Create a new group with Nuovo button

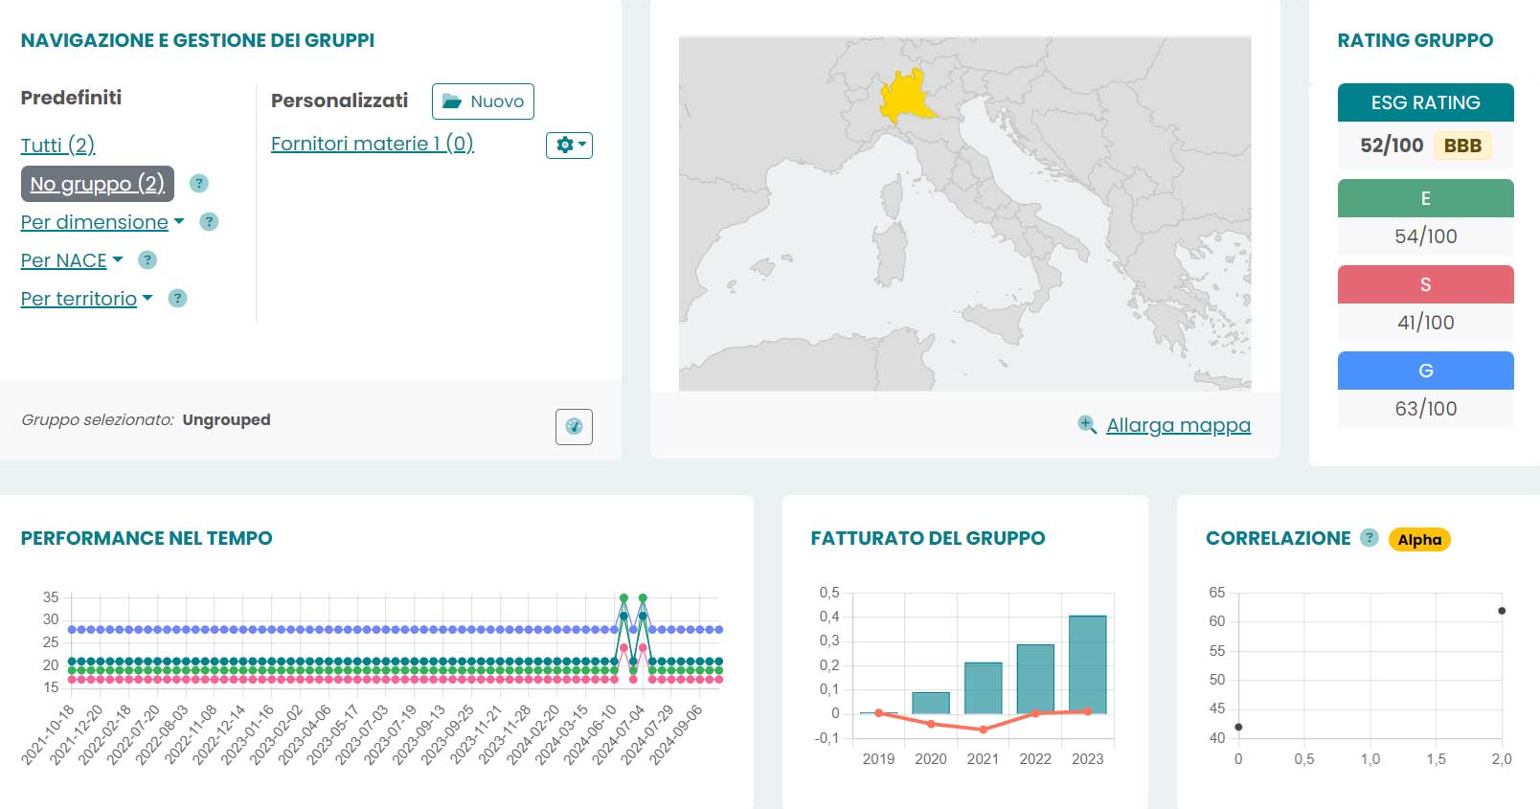[483, 101]
